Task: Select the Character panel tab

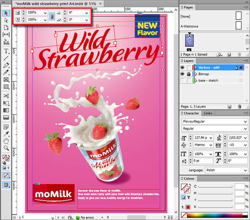Action: click(x=190, y=114)
